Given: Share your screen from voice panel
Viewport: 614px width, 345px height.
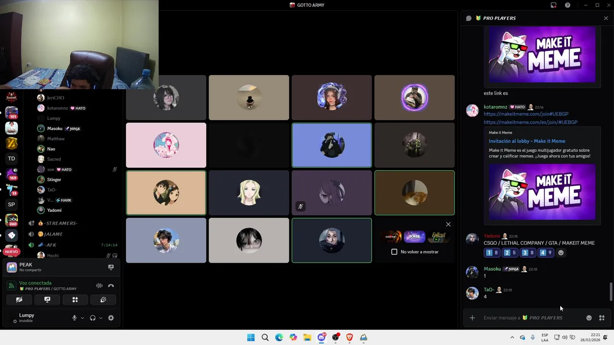Looking at the screenshot, I should point(47,299).
